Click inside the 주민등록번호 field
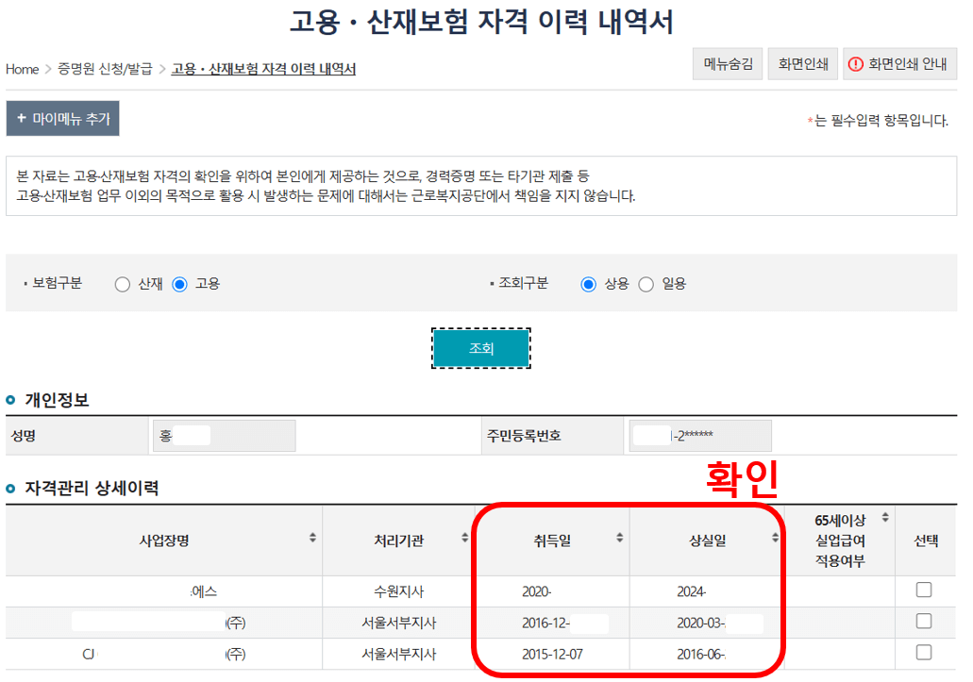This screenshot has width=973, height=682. (x=699, y=435)
